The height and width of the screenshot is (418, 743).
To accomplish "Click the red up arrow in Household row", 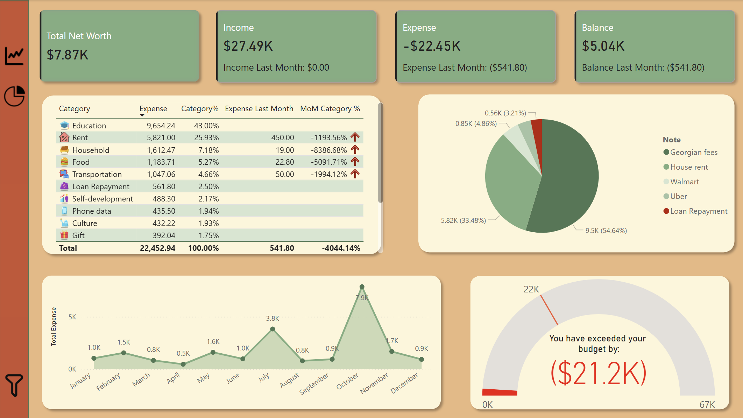I will pos(355,150).
